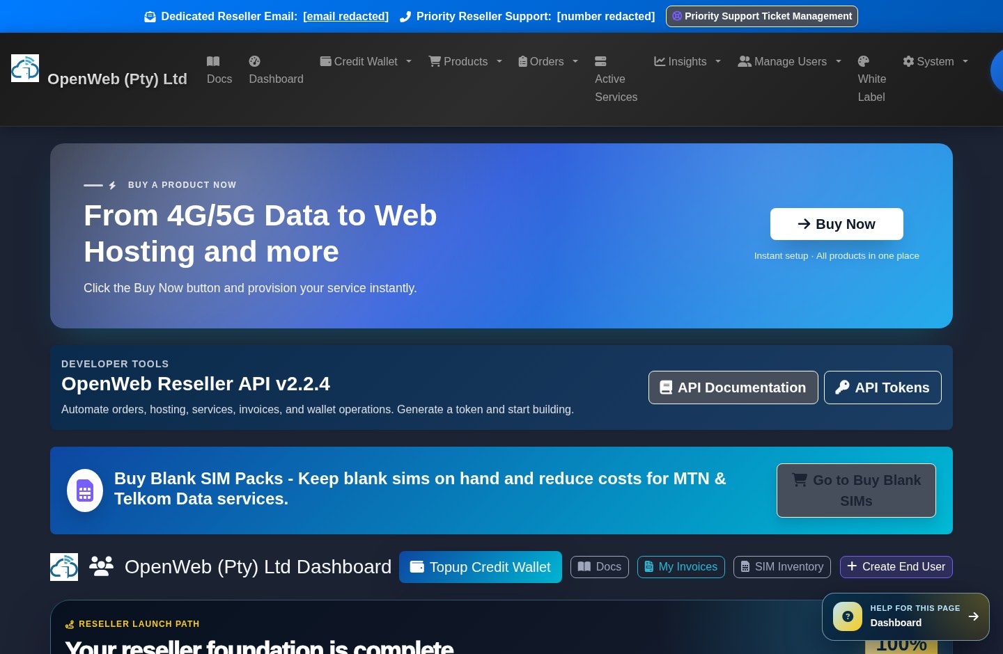Click the server icon above Active Services
The image size is (1003, 654).
tap(600, 61)
